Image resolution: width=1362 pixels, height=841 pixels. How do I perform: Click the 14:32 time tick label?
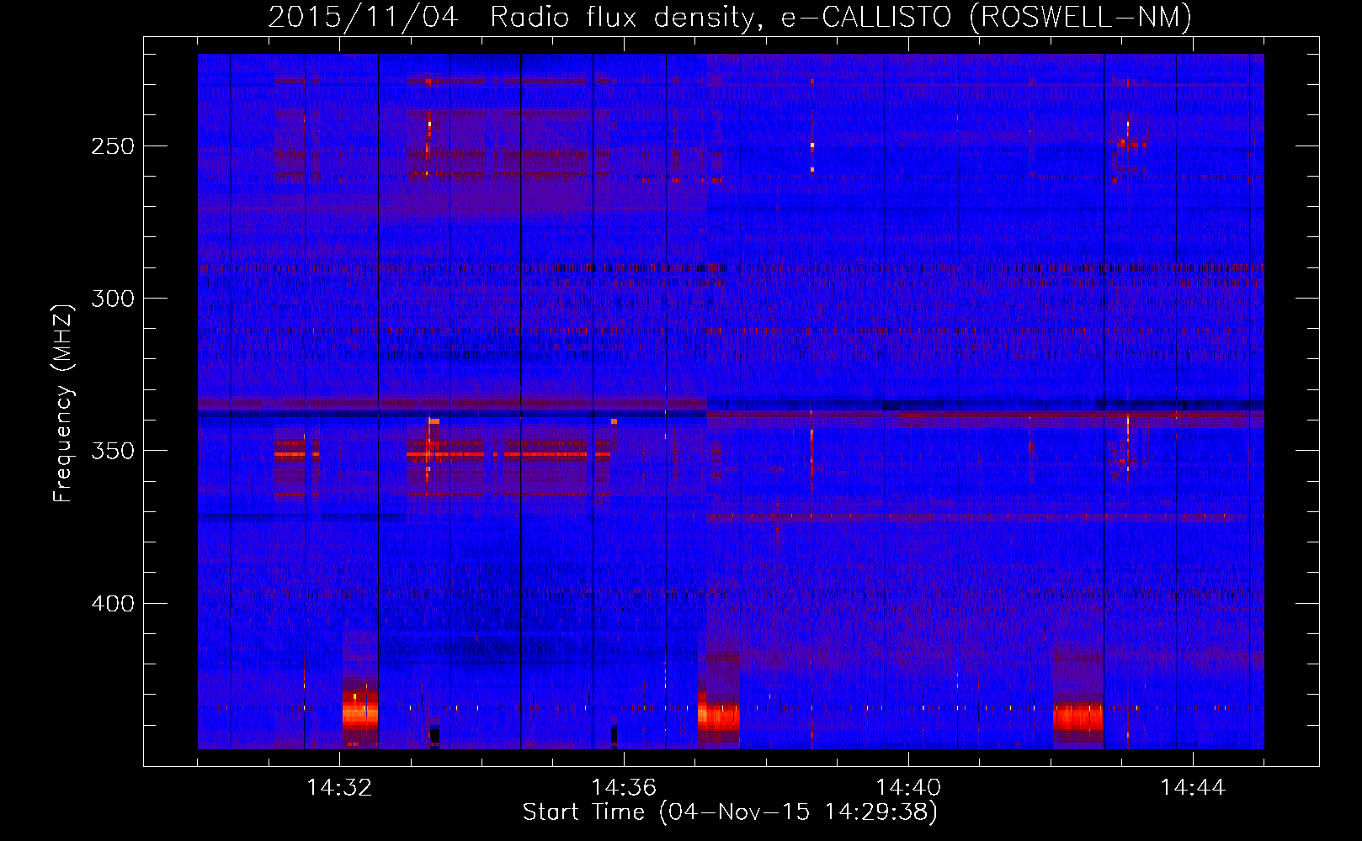tap(339, 788)
